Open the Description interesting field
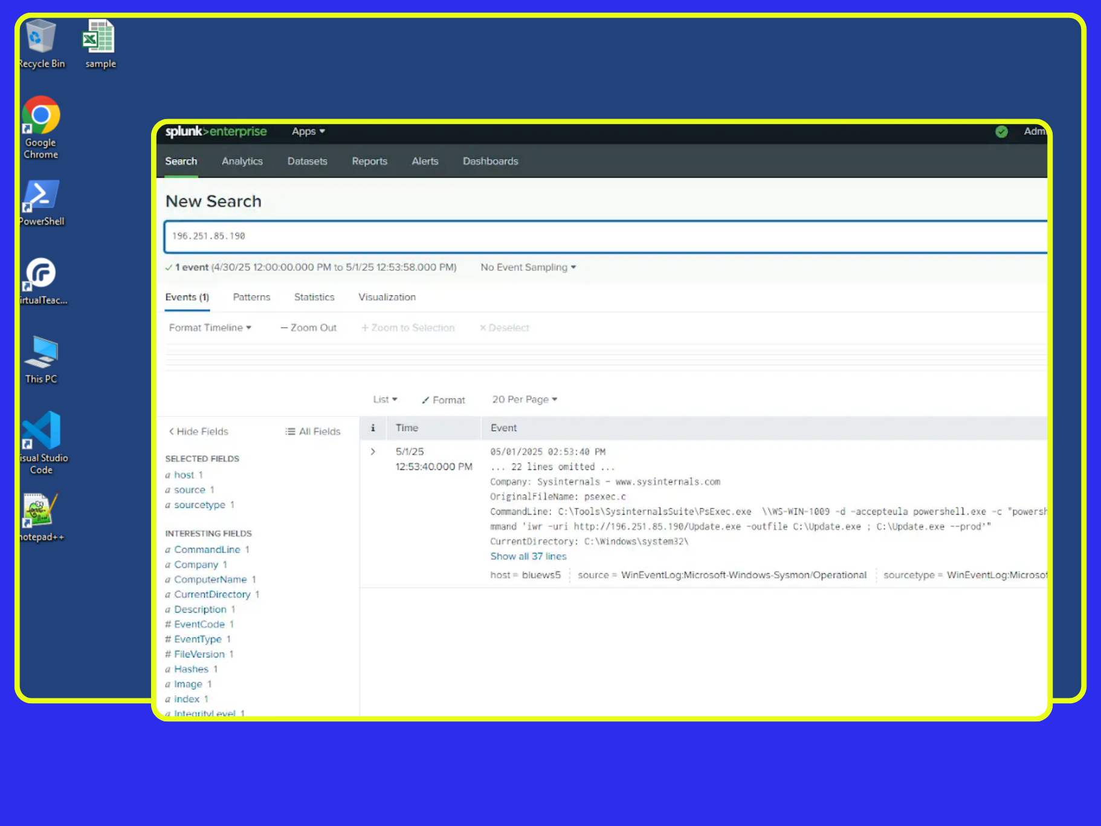Image resolution: width=1101 pixels, height=826 pixels. tap(200, 610)
